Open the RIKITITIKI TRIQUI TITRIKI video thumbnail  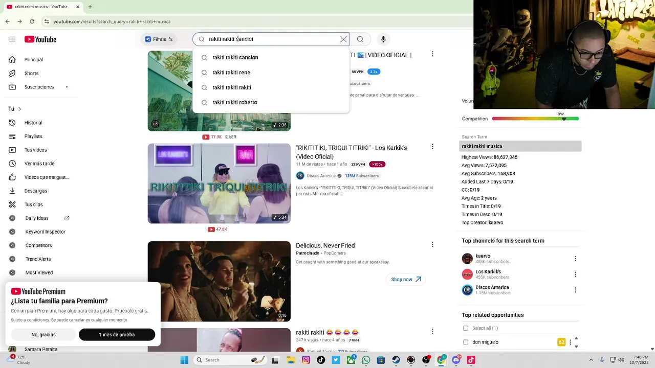tap(219, 183)
